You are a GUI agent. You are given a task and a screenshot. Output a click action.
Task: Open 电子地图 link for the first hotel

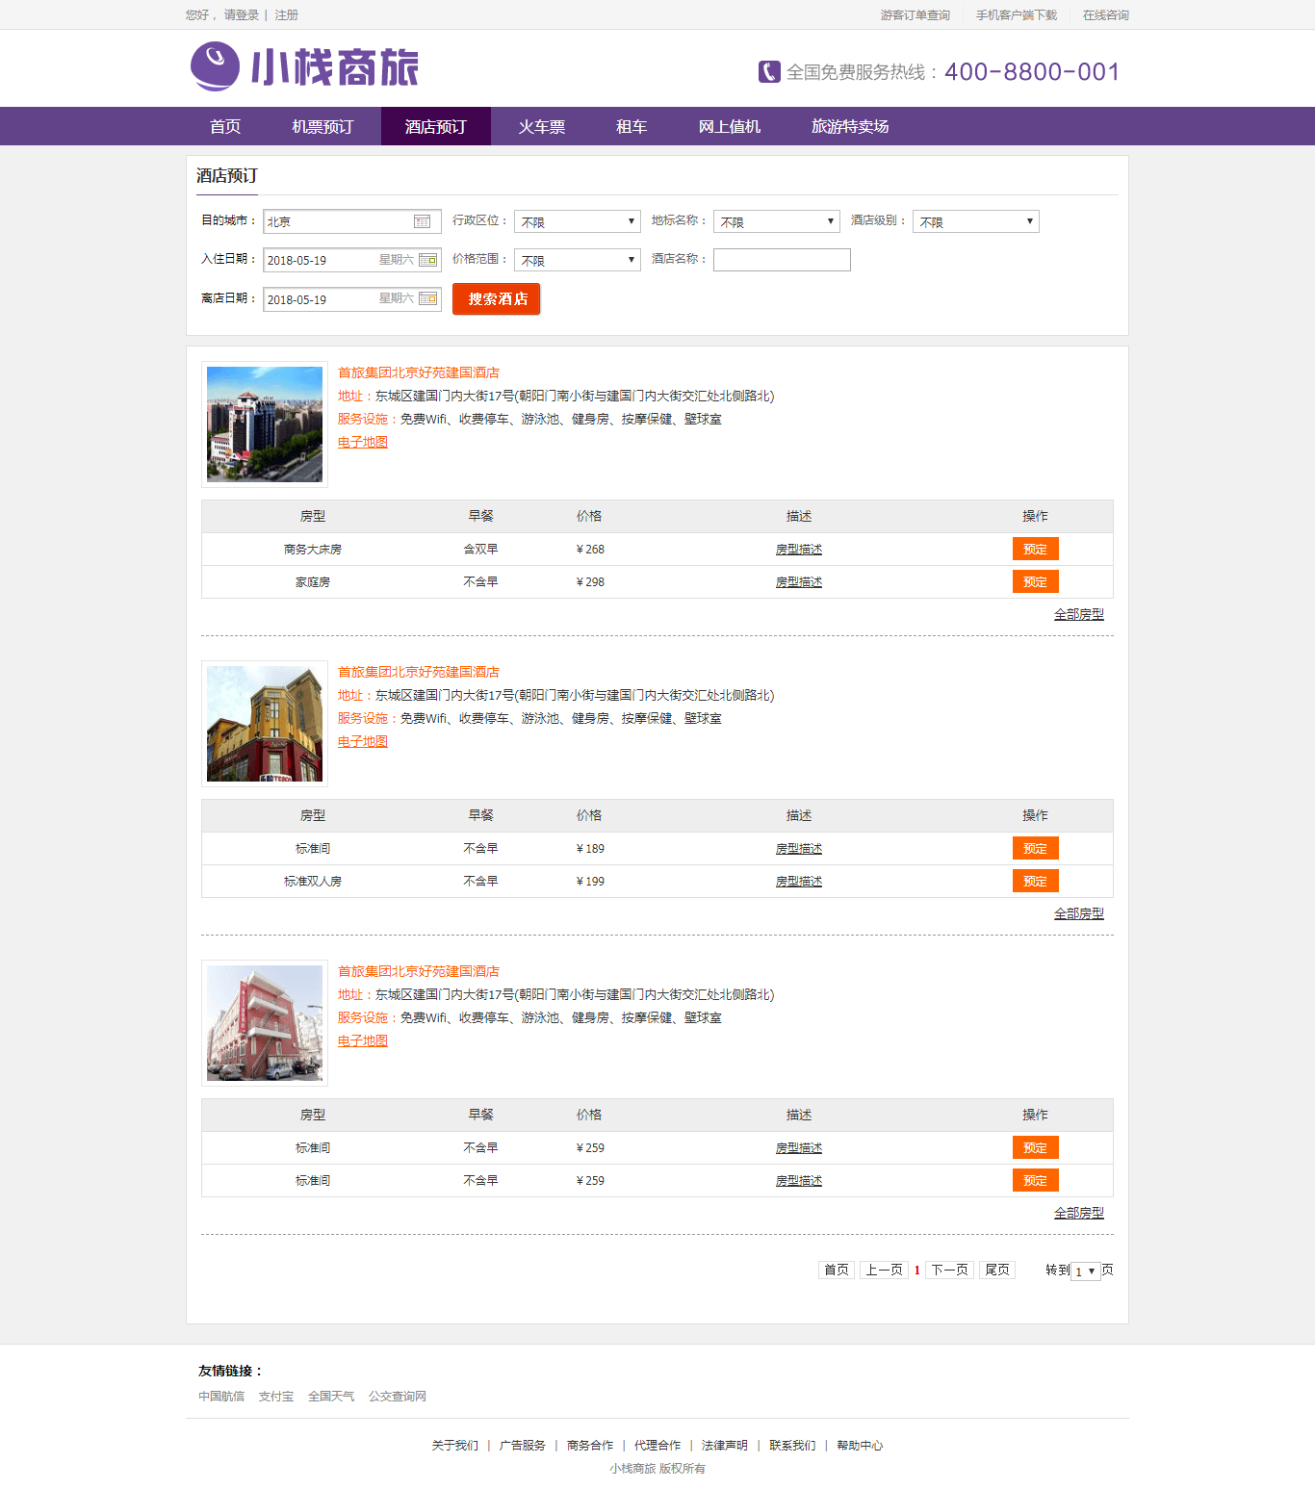[363, 443]
